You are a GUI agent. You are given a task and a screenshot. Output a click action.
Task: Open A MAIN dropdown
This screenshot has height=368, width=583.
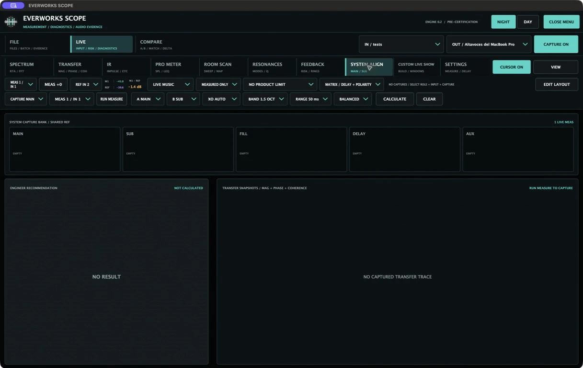148,99
